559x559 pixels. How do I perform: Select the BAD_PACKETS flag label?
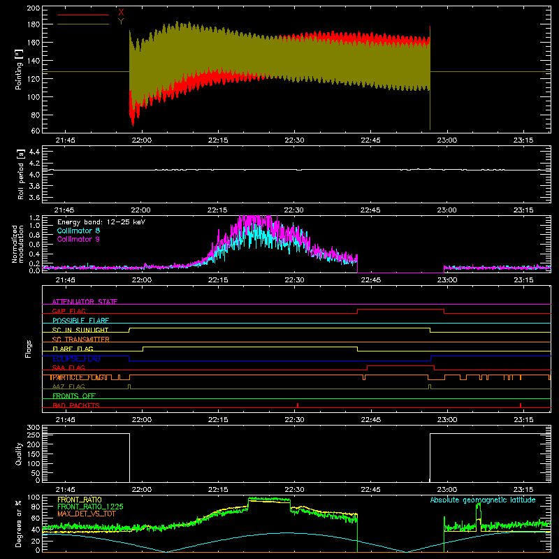click(76, 405)
